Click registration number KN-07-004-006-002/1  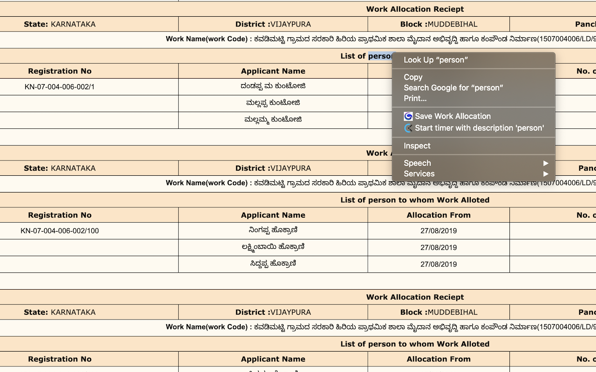(x=60, y=87)
